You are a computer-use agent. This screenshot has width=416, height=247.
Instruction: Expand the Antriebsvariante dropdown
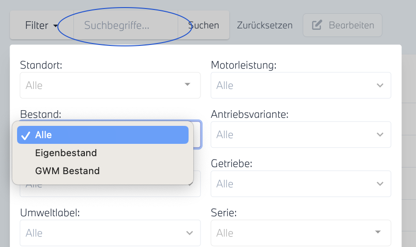300,134
